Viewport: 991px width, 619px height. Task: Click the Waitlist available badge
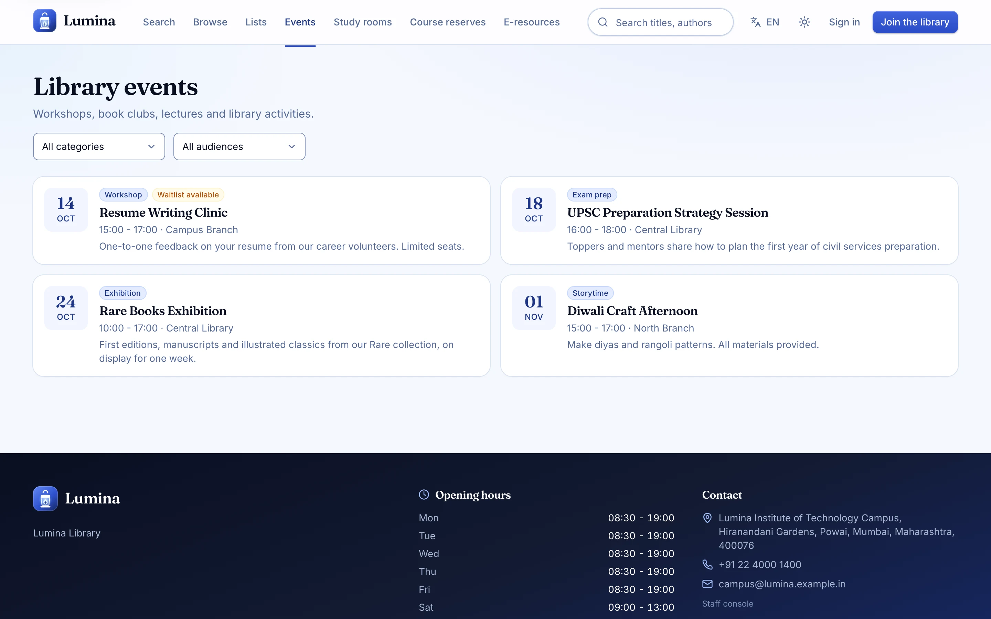click(x=188, y=195)
